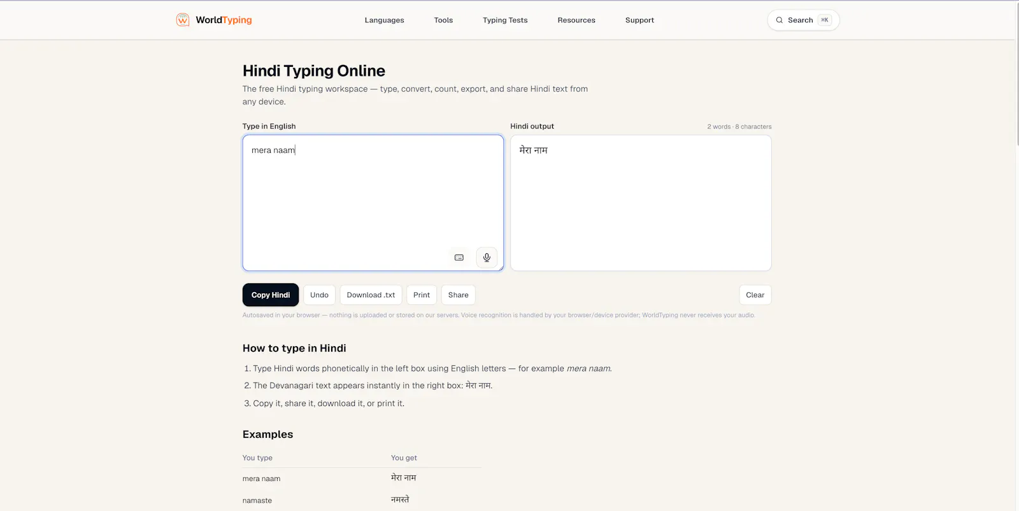
Task: Click the 'How to type in Hindi' heading
Action: coord(294,348)
